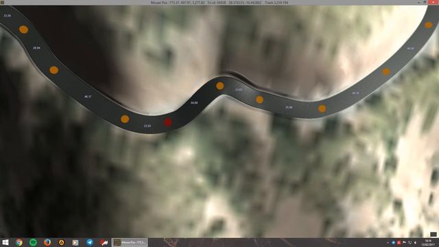Open the Action Center flag icon
The width and height of the screenshot is (439, 247).
404,242
